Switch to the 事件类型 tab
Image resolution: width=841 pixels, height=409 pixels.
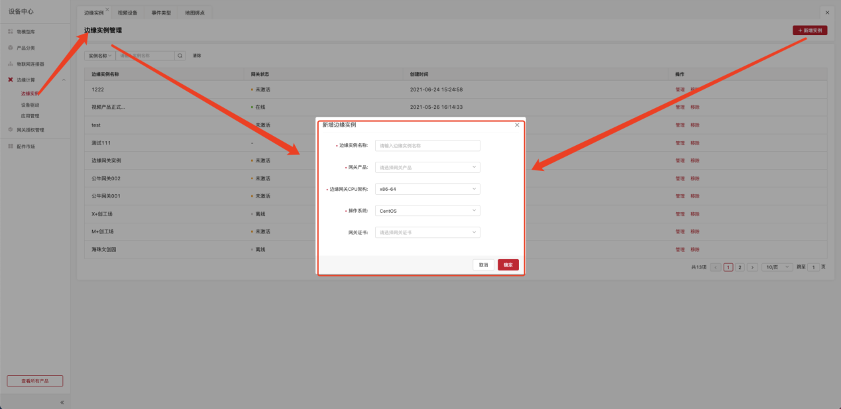click(x=161, y=13)
